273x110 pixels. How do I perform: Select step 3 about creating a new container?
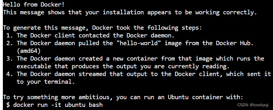[135, 59]
